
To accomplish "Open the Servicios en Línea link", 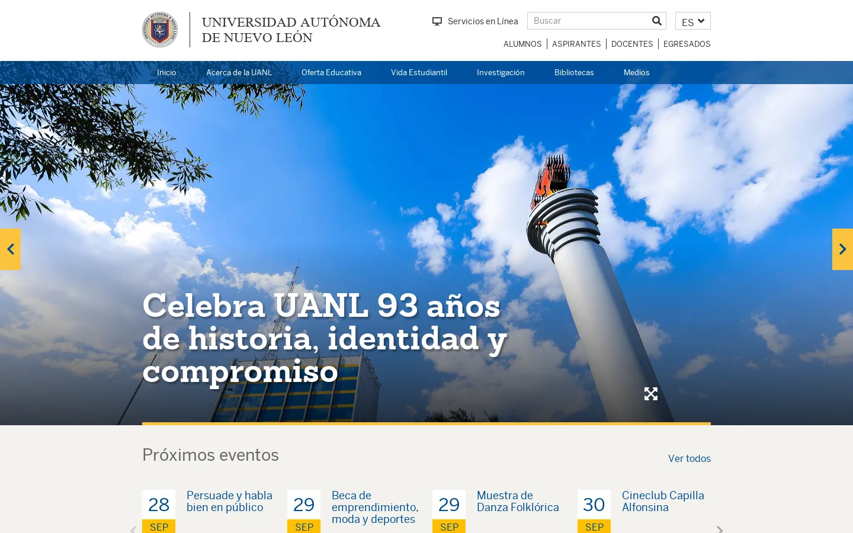I will (483, 21).
